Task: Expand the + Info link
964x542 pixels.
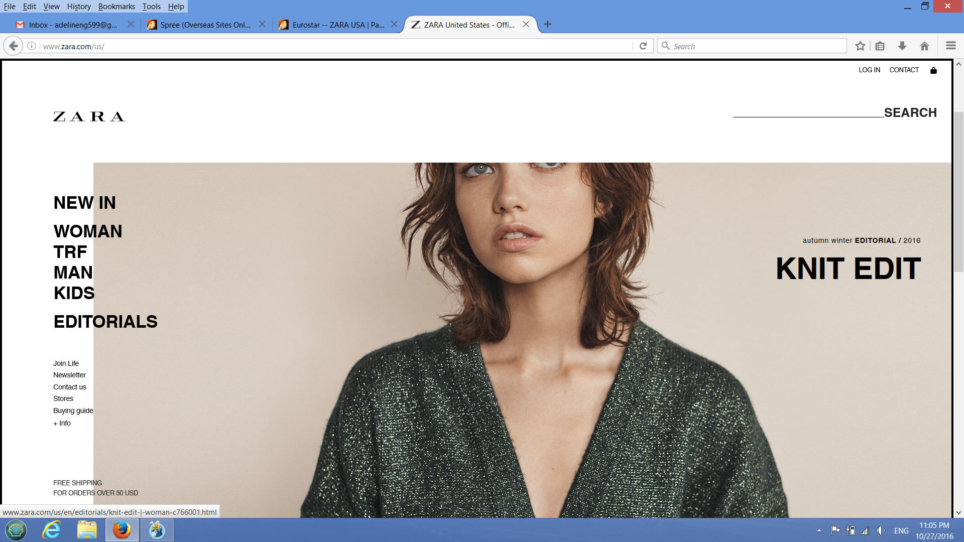Action: click(x=62, y=423)
